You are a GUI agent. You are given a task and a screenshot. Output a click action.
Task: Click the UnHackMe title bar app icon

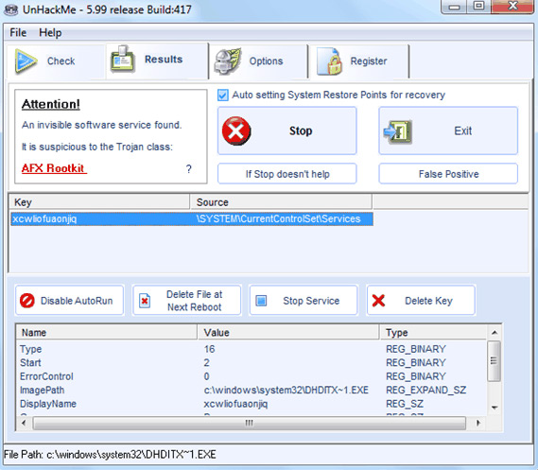tap(10, 9)
